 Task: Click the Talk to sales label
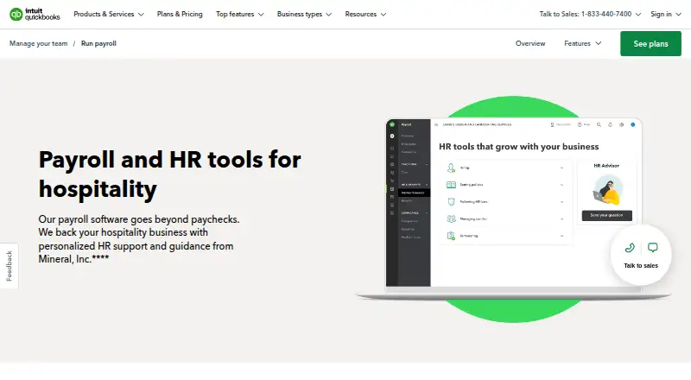click(641, 265)
